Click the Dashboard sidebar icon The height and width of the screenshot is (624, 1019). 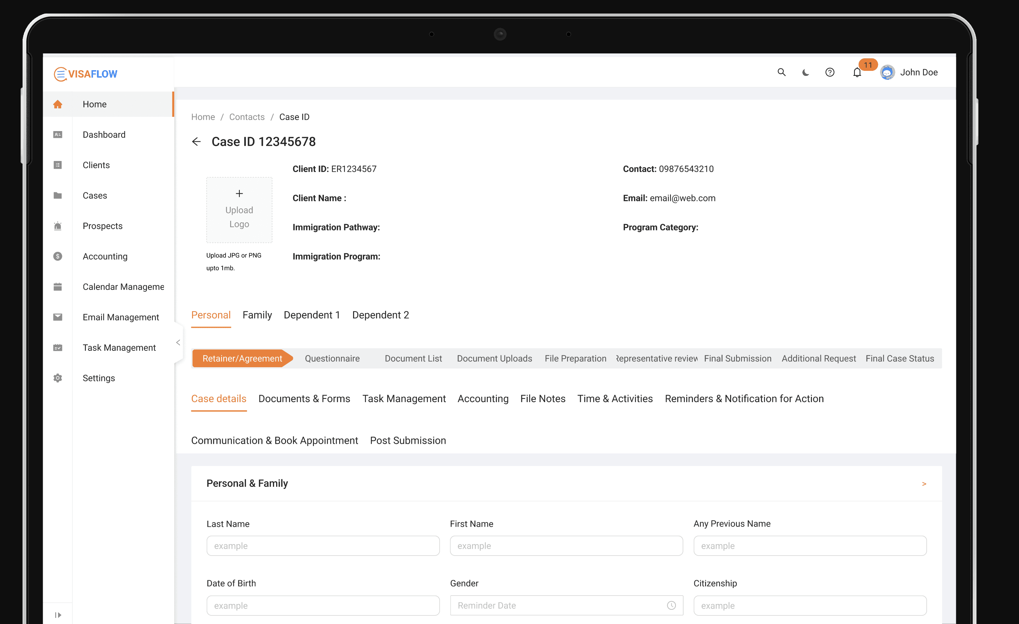57,135
